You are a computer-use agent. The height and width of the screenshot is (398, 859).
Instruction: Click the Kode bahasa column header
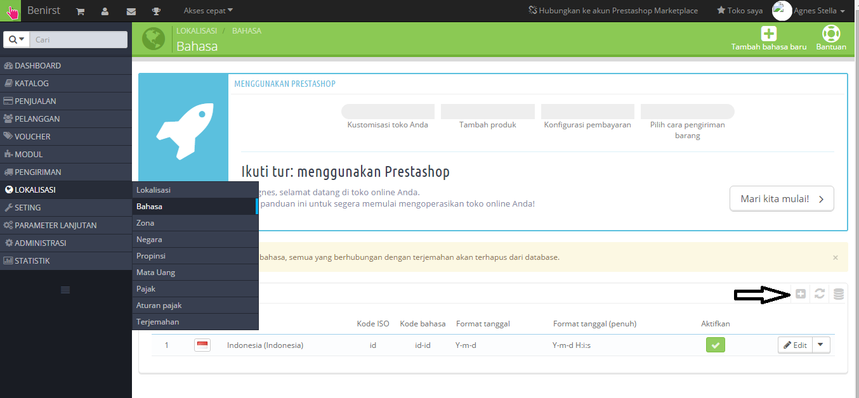tap(423, 323)
